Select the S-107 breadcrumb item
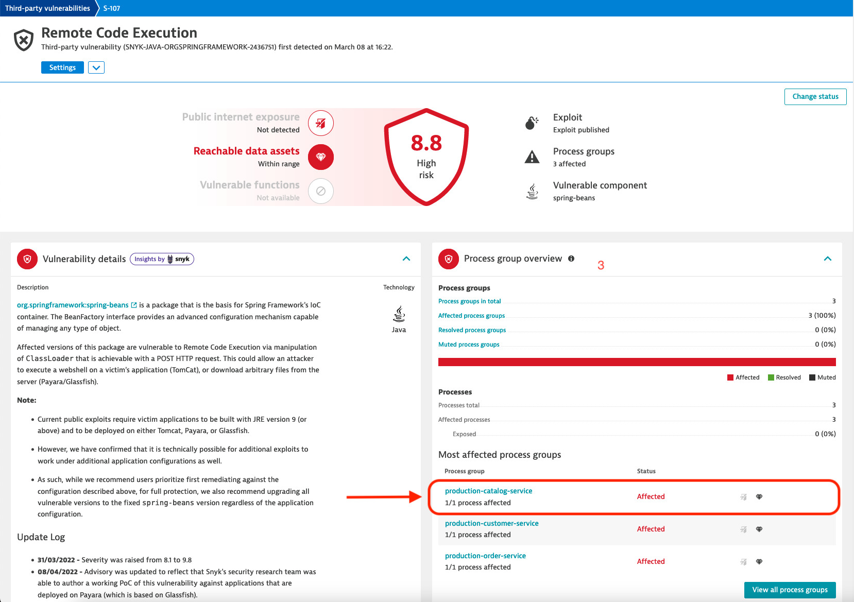This screenshot has width=854, height=602. pyautogui.click(x=112, y=8)
